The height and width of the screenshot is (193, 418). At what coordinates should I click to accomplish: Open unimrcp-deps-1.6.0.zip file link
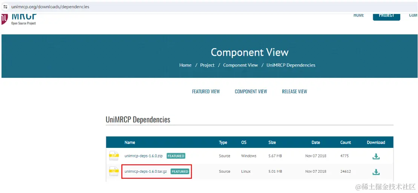coord(144,156)
